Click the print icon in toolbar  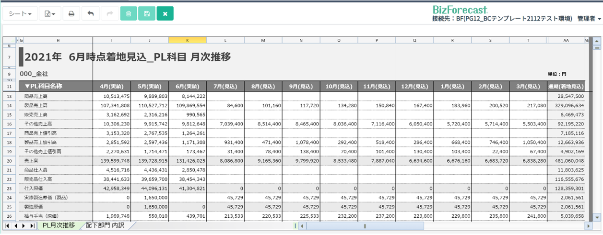coord(71,14)
